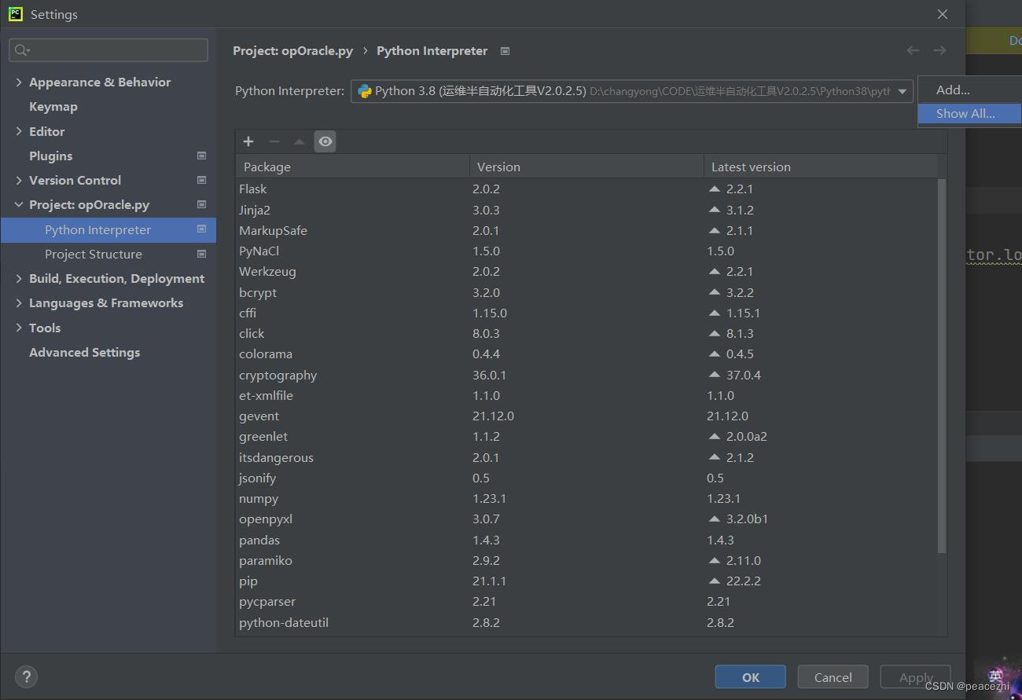The width and height of the screenshot is (1022, 700).
Task: Click the Python Interpreter row project icon
Action: [x=201, y=229]
